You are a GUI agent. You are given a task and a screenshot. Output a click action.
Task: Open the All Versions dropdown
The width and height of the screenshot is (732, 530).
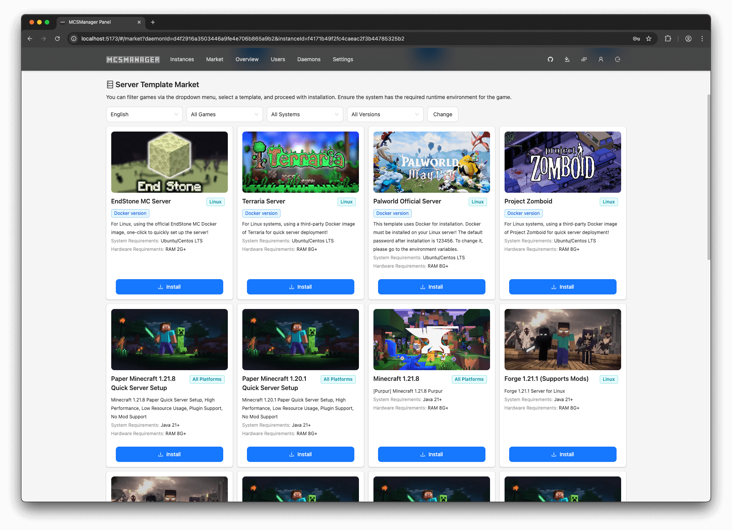tap(385, 114)
